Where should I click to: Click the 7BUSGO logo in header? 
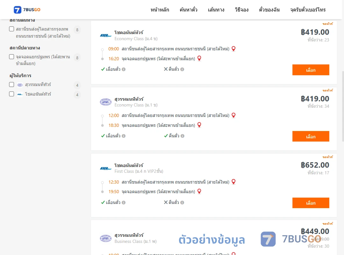[x=27, y=10]
